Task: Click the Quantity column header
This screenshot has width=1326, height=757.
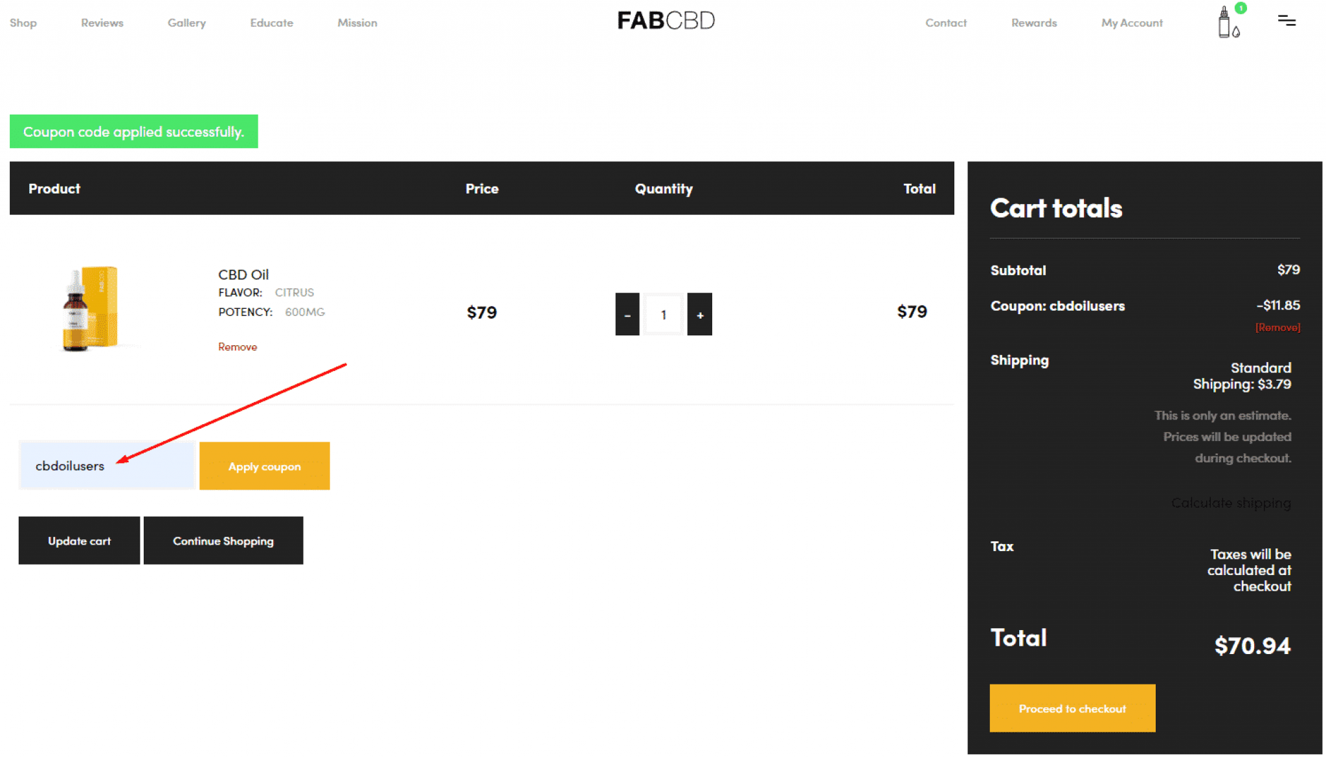Action: 664,188
